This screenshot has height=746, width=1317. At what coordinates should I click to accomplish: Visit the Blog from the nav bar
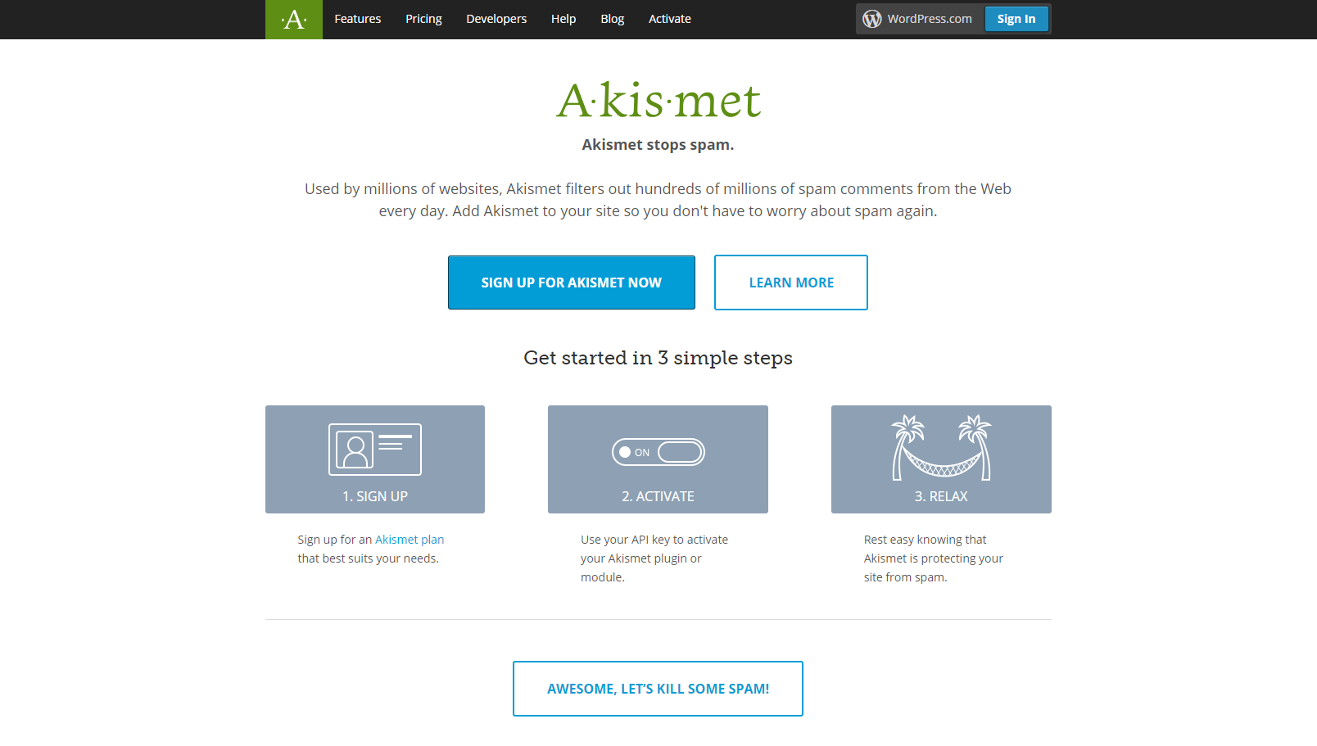[x=613, y=19]
